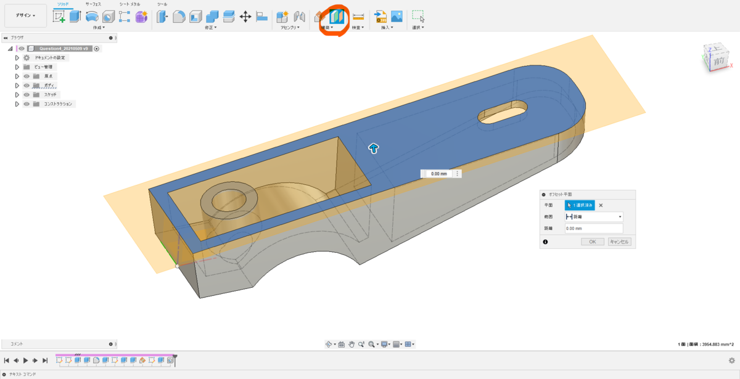Open the 作成 menu dropdown
The image size is (740, 379).
click(x=99, y=28)
